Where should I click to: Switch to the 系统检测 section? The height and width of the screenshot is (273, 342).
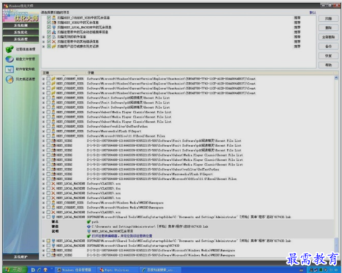[21, 25]
